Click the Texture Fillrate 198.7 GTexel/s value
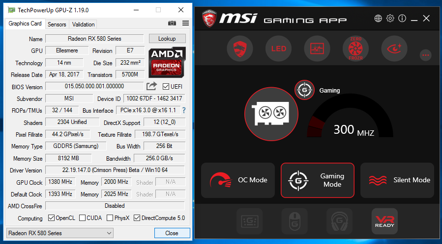This screenshot has width=442, height=244. tap(160, 134)
